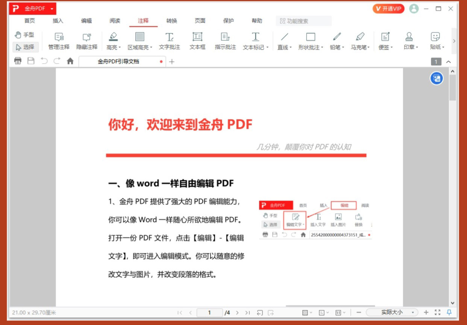467x325 pixels.
Task: Click the print icon in quick toolbar
Action: click(18, 61)
